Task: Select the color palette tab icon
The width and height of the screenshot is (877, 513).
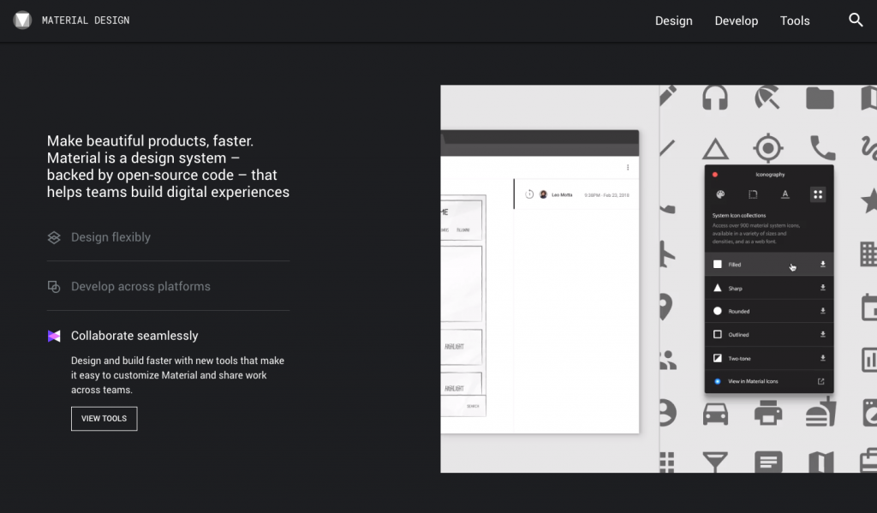Action: pos(720,194)
